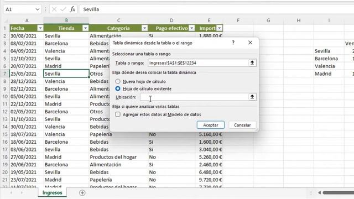
Task: Close the Tabla dinámica dialog
Action: click(250, 43)
